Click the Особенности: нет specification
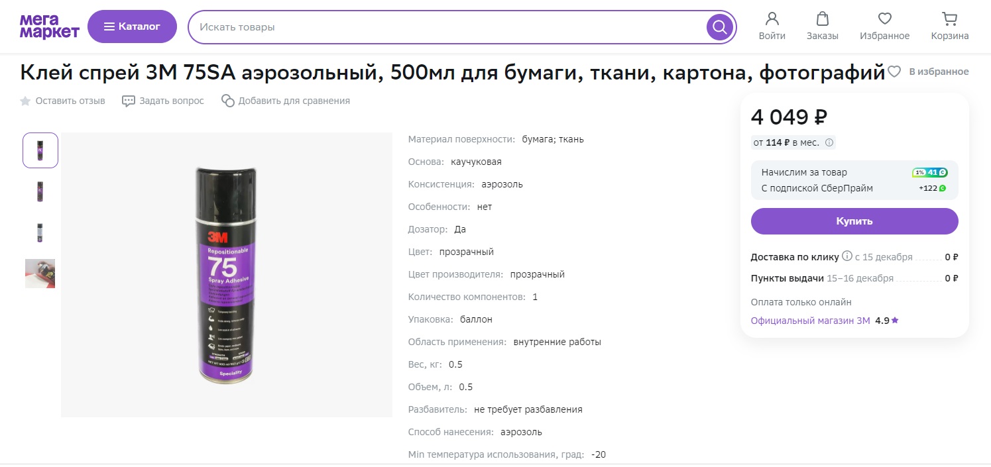991x467 pixels. point(450,207)
